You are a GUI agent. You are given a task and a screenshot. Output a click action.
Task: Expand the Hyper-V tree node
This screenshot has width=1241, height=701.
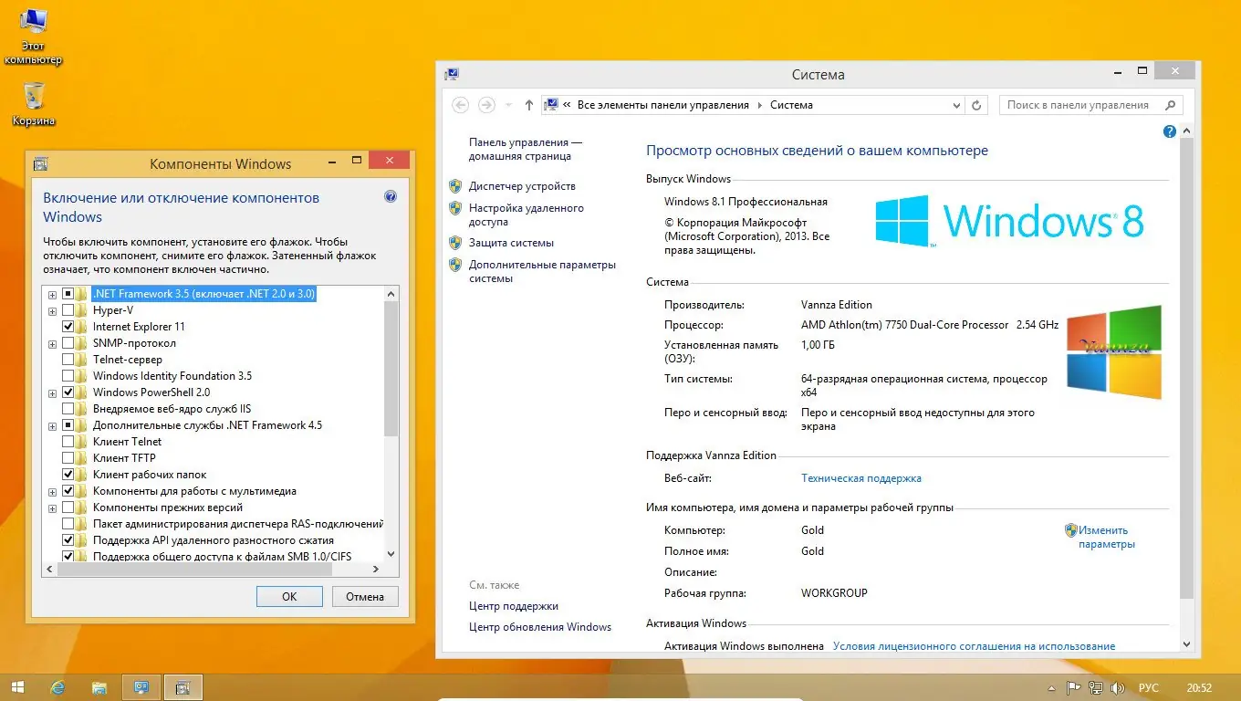(x=53, y=311)
